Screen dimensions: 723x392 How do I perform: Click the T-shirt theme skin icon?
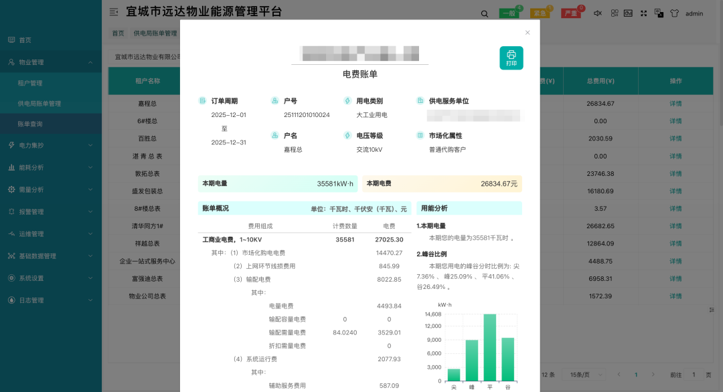click(x=675, y=13)
